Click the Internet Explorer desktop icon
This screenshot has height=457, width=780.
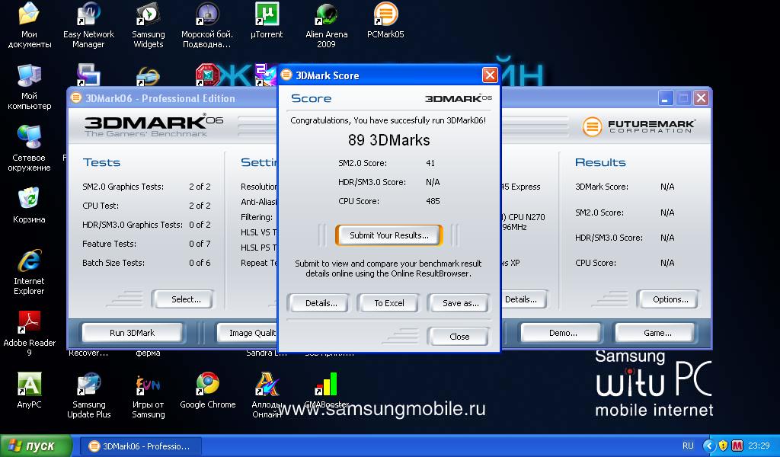30,271
